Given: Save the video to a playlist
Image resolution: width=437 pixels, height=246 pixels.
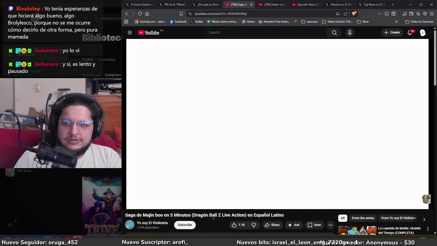Looking at the screenshot, I should (314, 225).
